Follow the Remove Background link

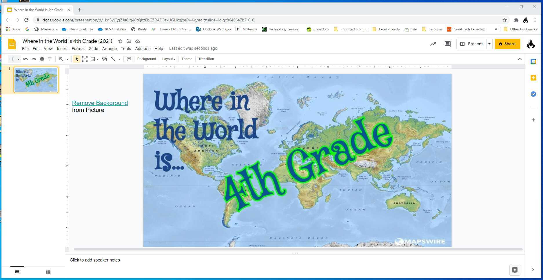pyautogui.click(x=100, y=103)
